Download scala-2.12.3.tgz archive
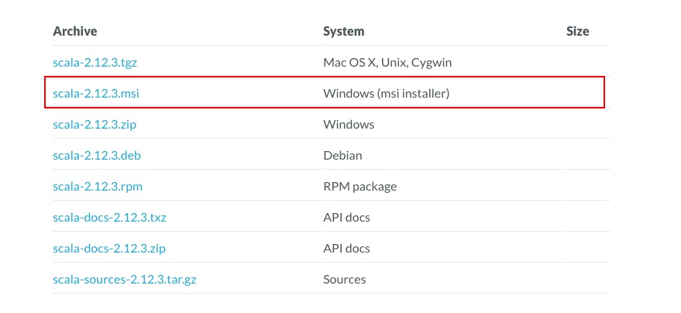Screen dimensions: 681x313 tap(95, 63)
